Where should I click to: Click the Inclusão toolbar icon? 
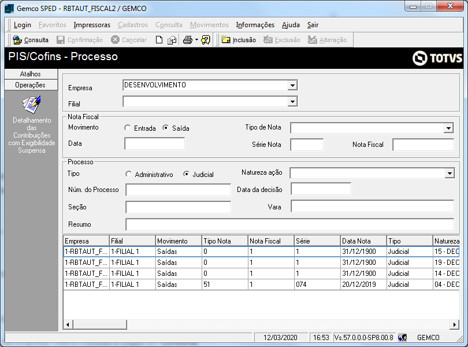(x=225, y=40)
